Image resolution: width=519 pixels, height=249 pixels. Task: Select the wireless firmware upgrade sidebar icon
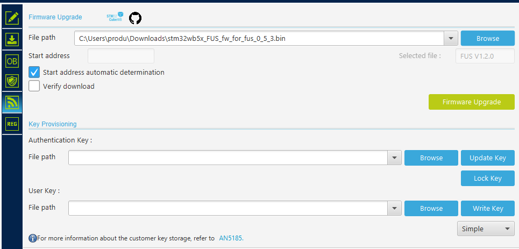[x=12, y=102]
